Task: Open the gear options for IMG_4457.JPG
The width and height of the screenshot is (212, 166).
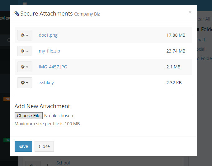Action: point(25,67)
